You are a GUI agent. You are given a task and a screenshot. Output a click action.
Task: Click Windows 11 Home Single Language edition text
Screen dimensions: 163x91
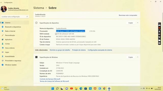tap(68, 63)
